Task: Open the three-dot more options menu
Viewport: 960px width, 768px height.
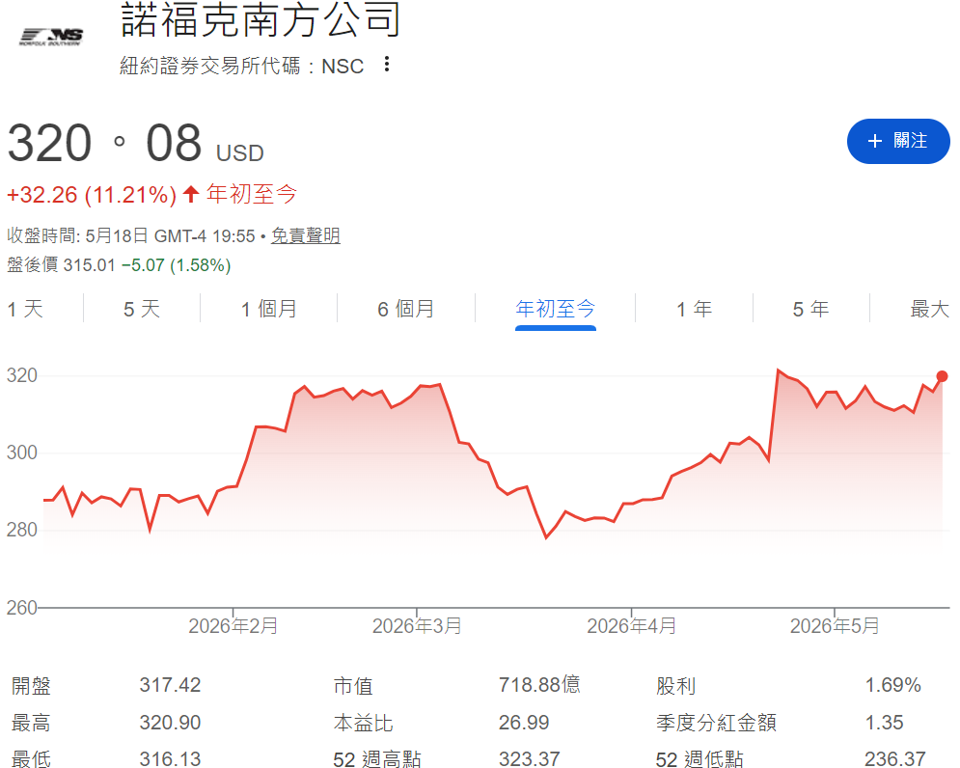Action: pos(386,65)
